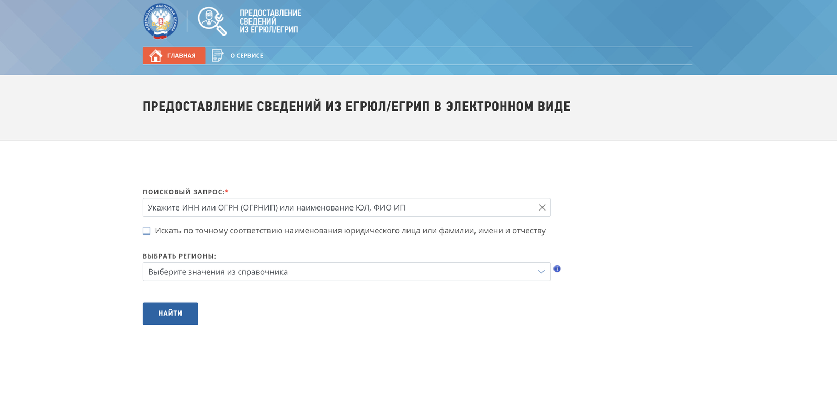The image size is (837, 409).
Task: Click the НАЙТИ search button
Action: coord(171,314)
